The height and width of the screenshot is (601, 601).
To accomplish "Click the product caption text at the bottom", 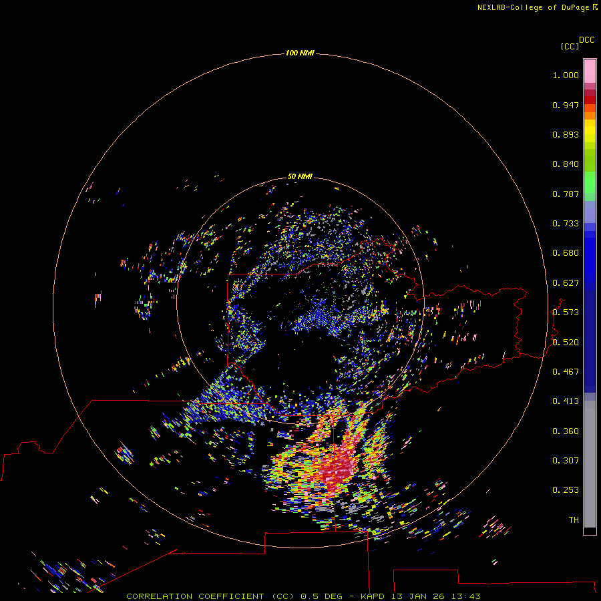I will (303, 596).
